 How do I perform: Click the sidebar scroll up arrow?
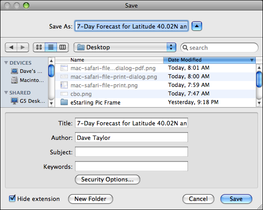pos(52,61)
